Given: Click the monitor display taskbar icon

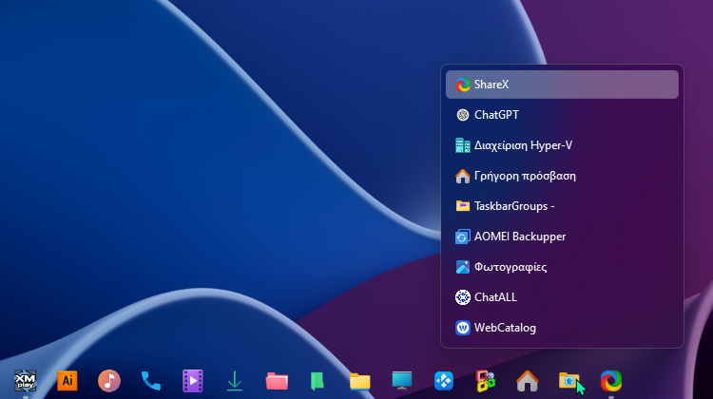Looking at the screenshot, I should (x=402, y=380).
